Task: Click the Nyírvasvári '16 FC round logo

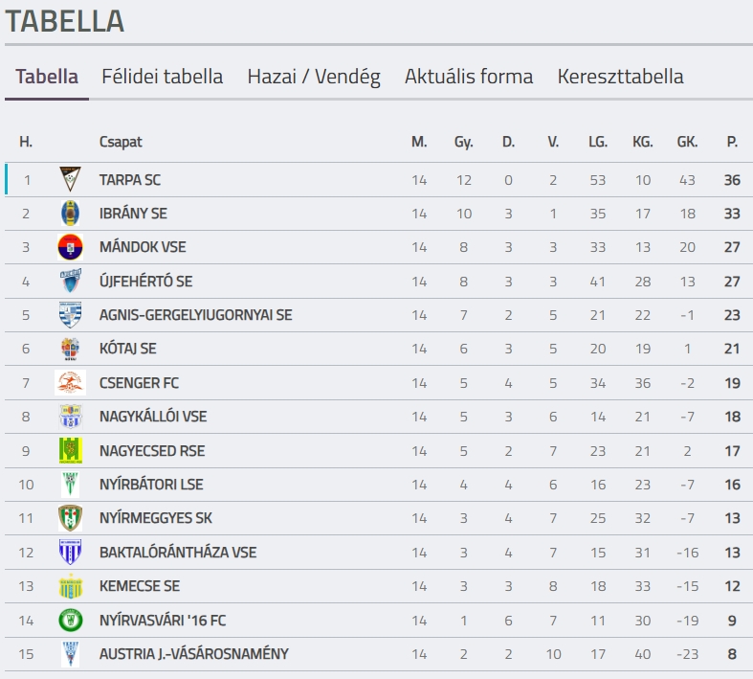Action: click(x=70, y=620)
